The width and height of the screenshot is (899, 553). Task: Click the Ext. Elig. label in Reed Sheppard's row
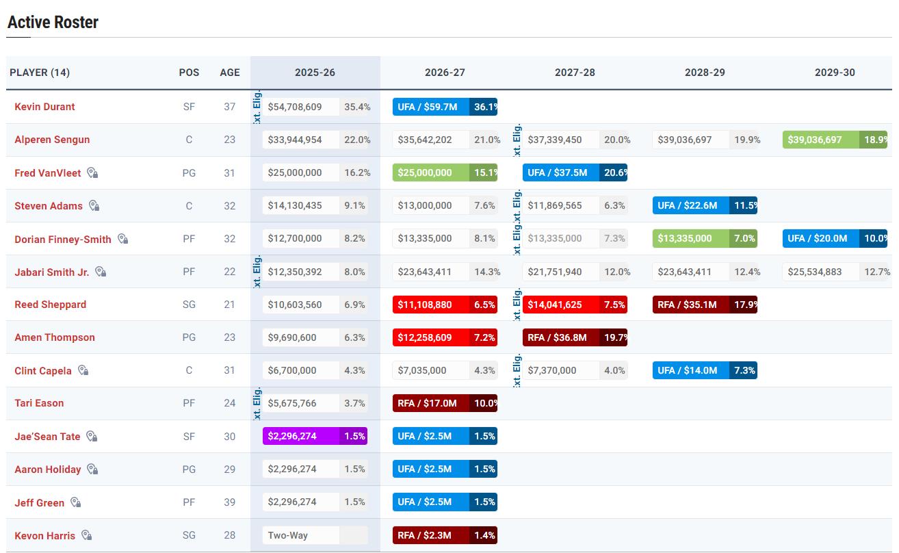pyautogui.click(x=517, y=305)
